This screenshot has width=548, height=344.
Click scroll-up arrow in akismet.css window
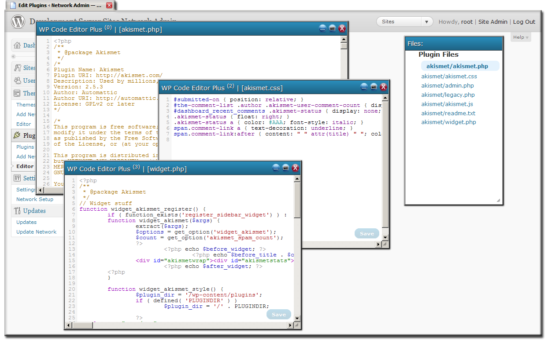tap(385, 99)
